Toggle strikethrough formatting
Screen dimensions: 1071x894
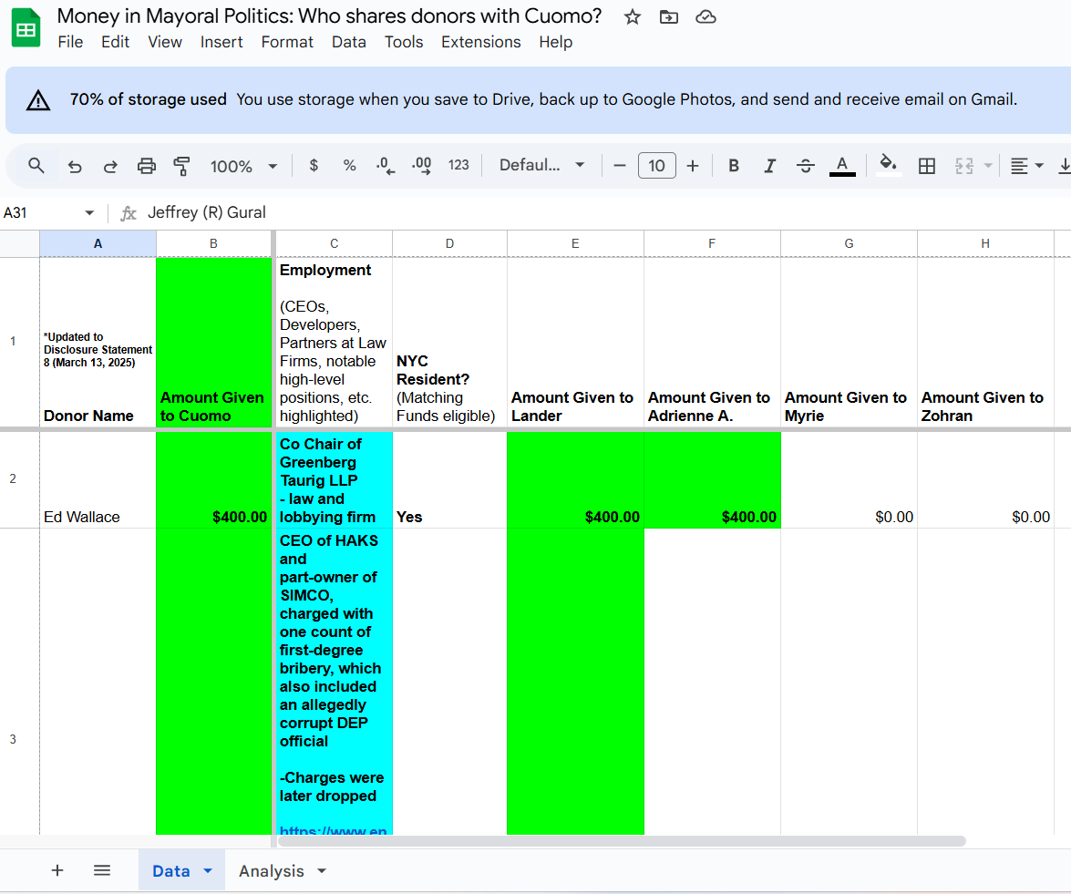pyautogui.click(x=805, y=165)
